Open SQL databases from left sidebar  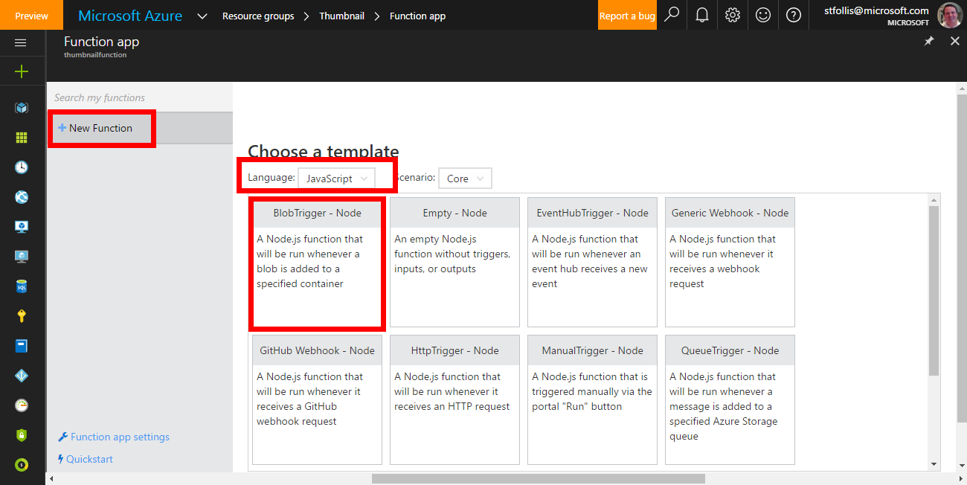pyautogui.click(x=22, y=286)
